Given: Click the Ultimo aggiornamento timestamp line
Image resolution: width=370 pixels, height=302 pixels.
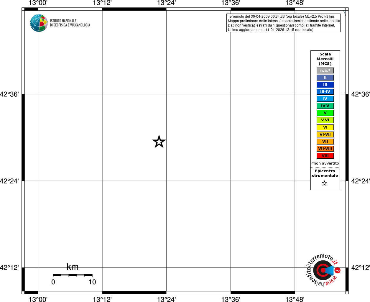Looking at the screenshot, I should point(270,30).
